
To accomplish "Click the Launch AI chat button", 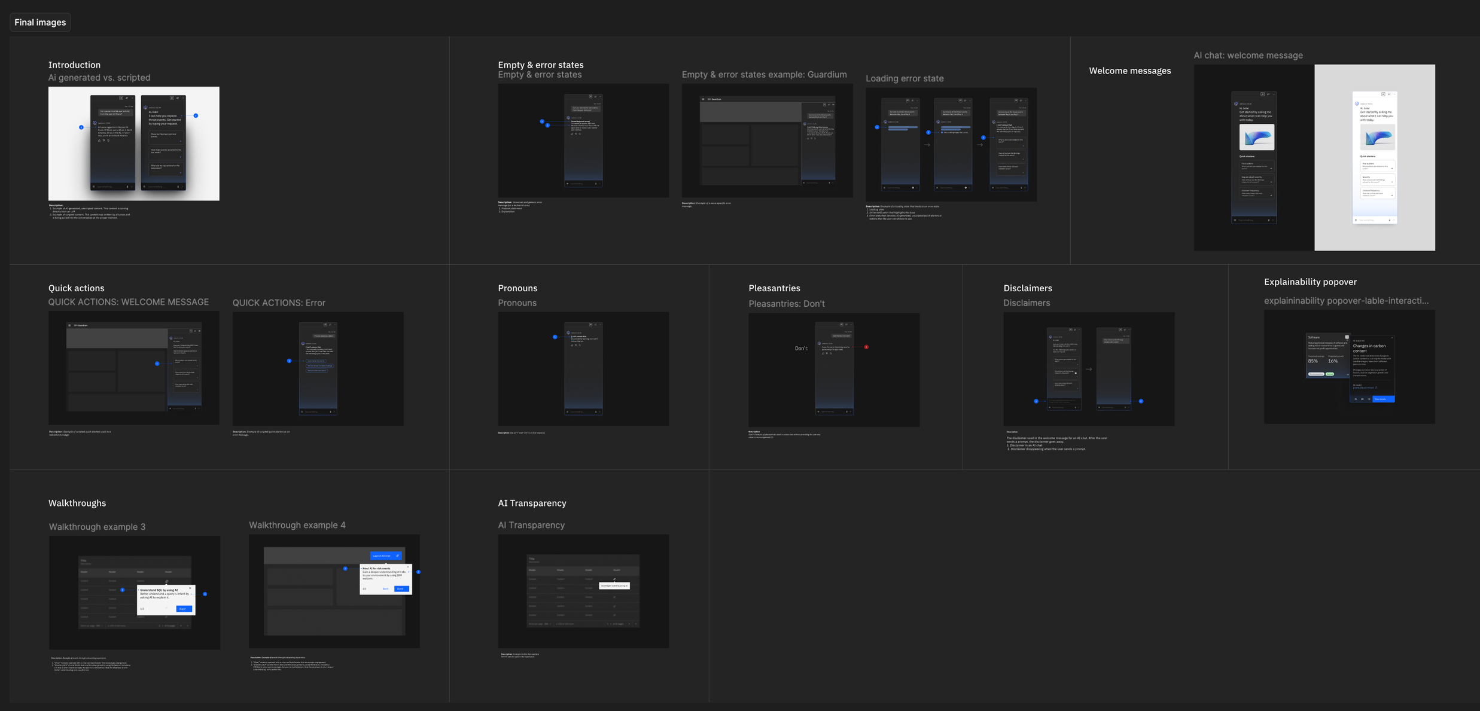I will pyautogui.click(x=385, y=556).
